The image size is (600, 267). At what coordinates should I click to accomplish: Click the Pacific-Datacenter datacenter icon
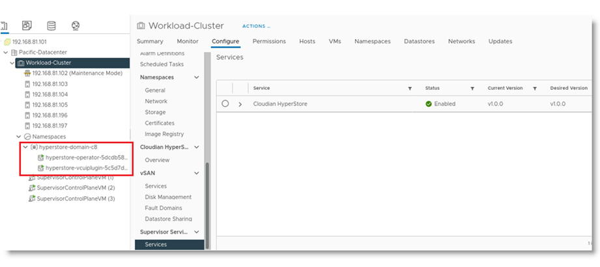(x=14, y=52)
